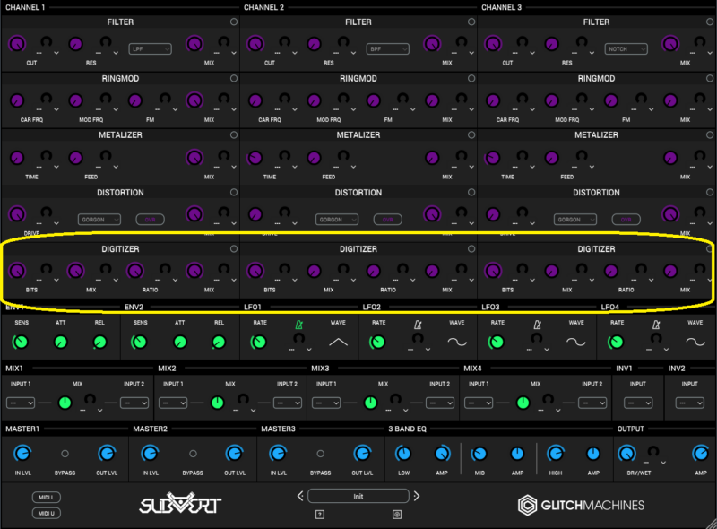The height and width of the screenshot is (529, 717).
Task: Toggle LFO3 metronome sync icon
Action: tap(537, 325)
